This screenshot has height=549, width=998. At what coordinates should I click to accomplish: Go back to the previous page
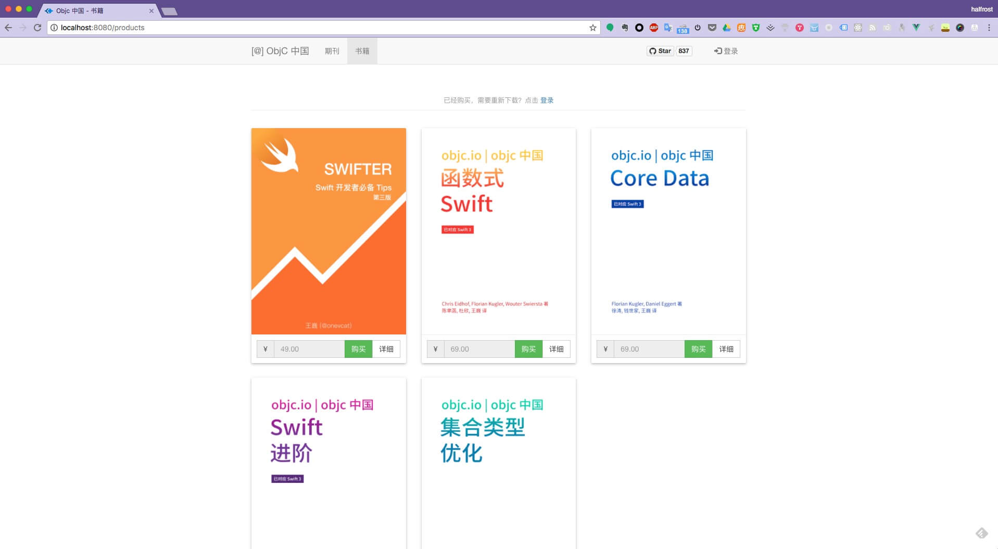pos(8,28)
